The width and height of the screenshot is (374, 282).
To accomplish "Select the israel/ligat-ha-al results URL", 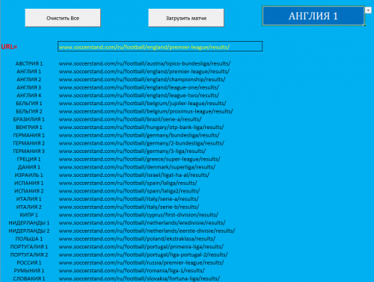I will tap(134, 175).
